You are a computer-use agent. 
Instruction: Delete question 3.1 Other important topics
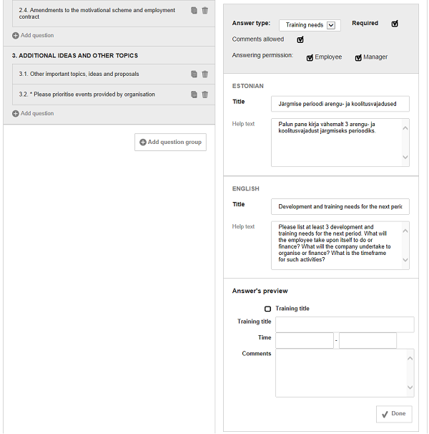tap(204, 74)
